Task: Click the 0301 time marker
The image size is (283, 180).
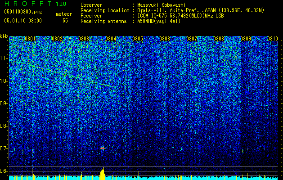Action: (x=30, y=39)
